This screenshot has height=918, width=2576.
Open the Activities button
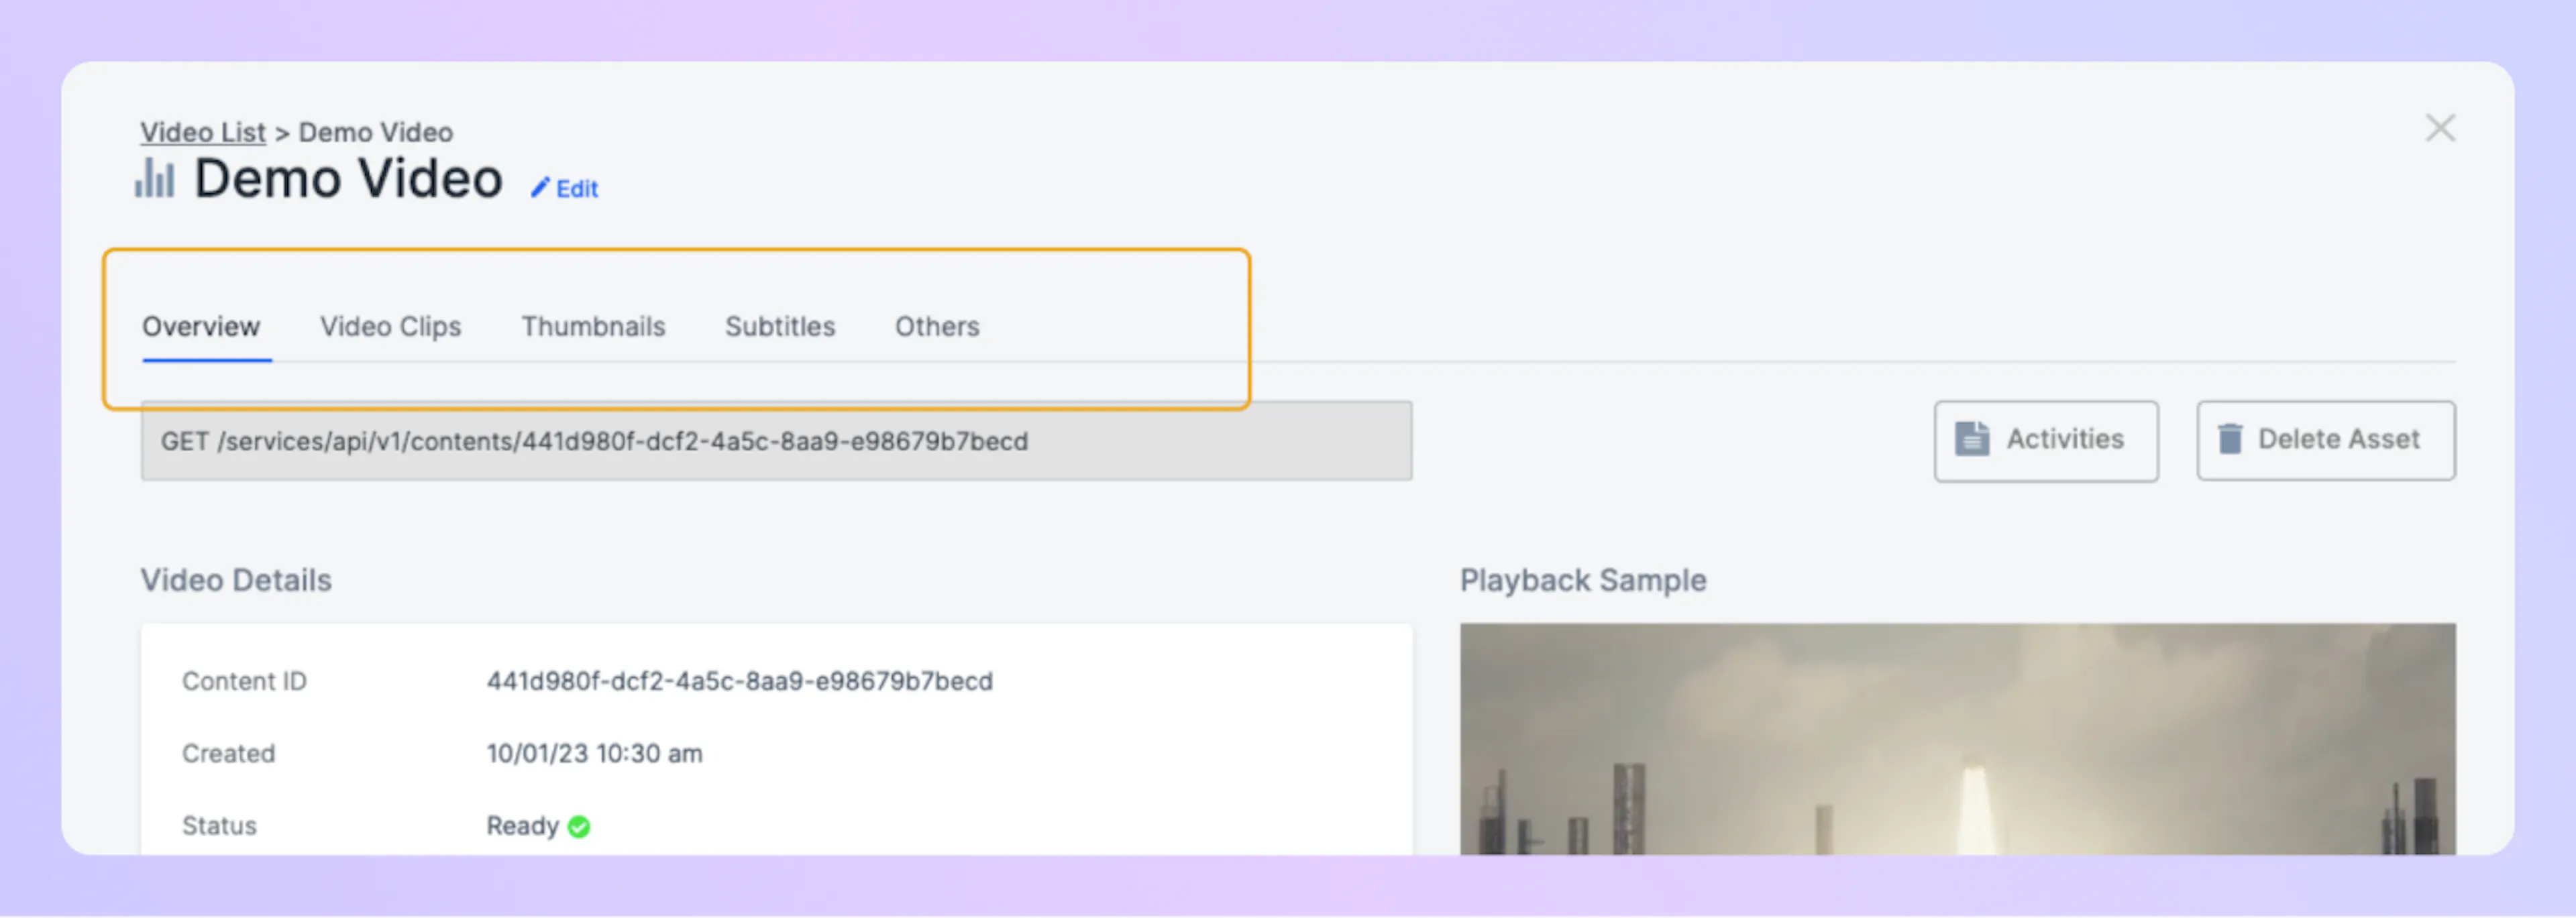(2045, 441)
